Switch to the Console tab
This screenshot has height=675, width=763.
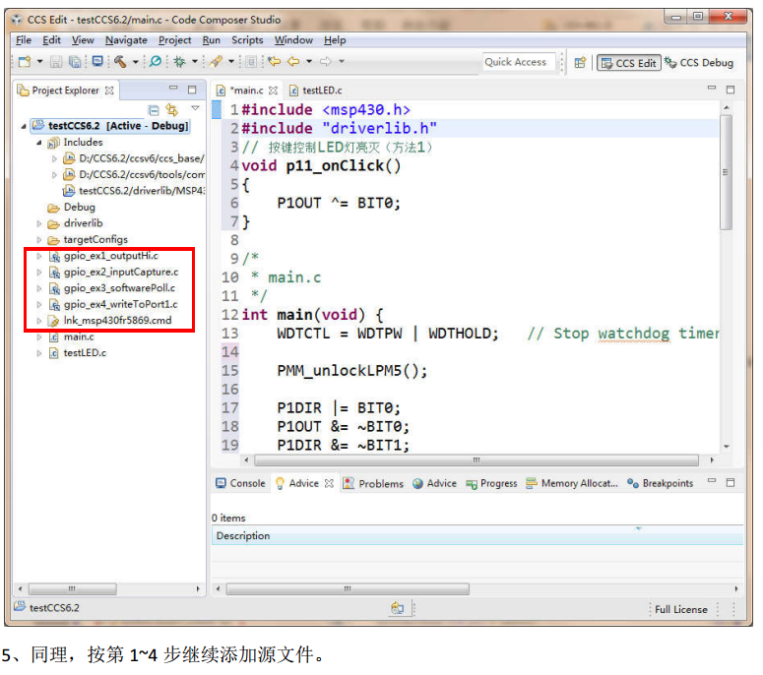pos(241,483)
